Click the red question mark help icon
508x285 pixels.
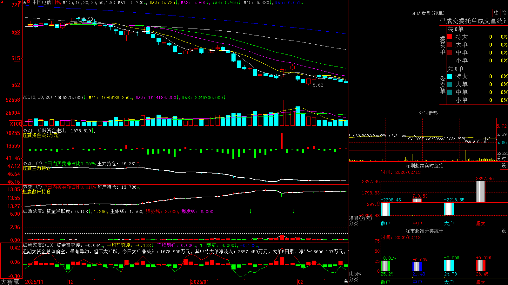click(x=19, y=2)
